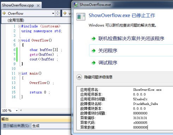Click the arrow icon beside Overflow dropdown
This screenshot has width=173, height=135.
click(x=4, y=13)
